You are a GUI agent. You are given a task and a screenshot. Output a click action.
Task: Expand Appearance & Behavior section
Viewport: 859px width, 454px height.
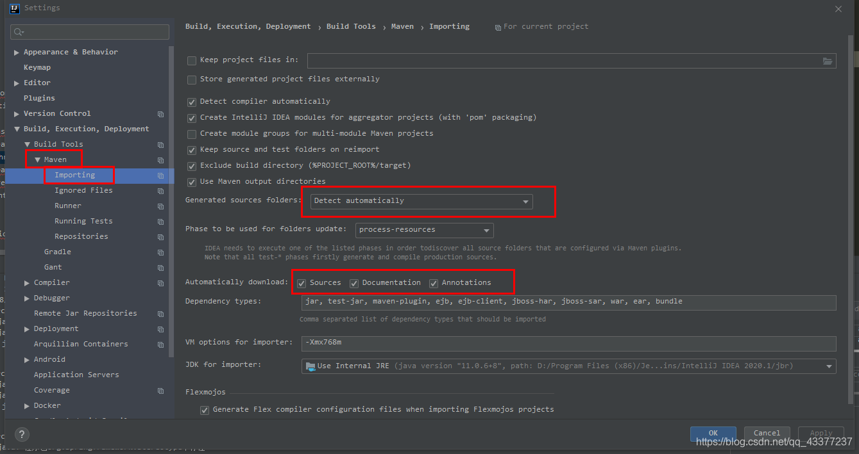pos(17,53)
